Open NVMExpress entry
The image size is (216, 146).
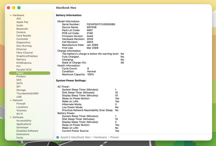coord(24,63)
